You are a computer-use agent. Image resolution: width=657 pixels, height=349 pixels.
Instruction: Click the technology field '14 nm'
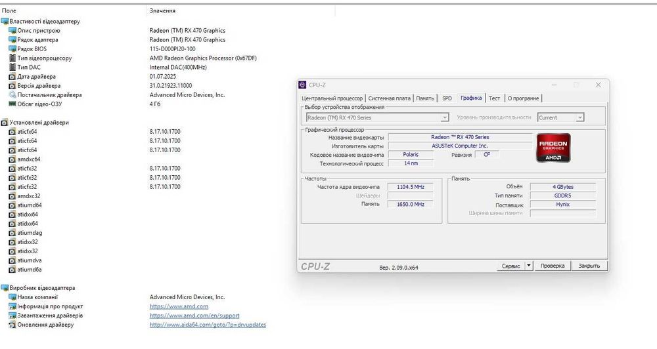click(411, 163)
